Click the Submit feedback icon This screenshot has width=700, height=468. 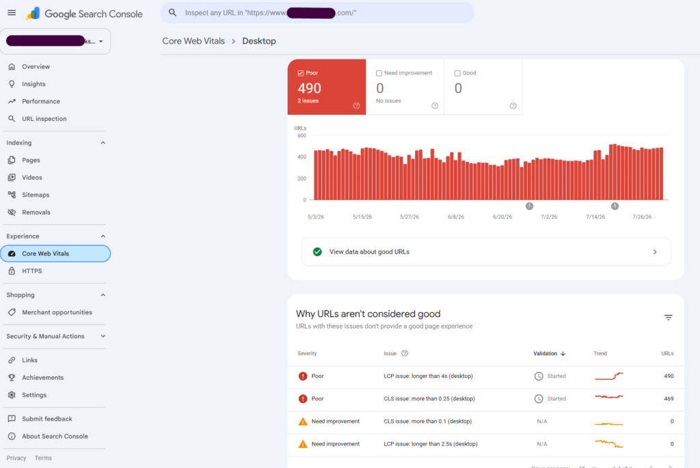tap(12, 419)
